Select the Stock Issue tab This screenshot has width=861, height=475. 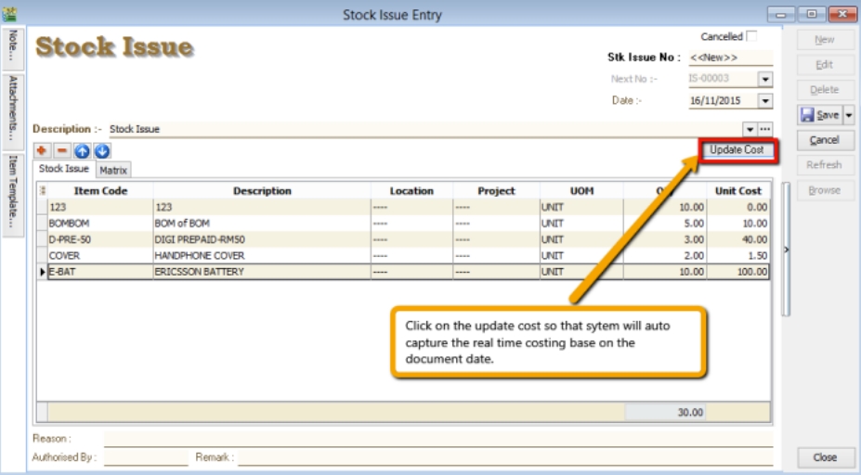[64, 170]
